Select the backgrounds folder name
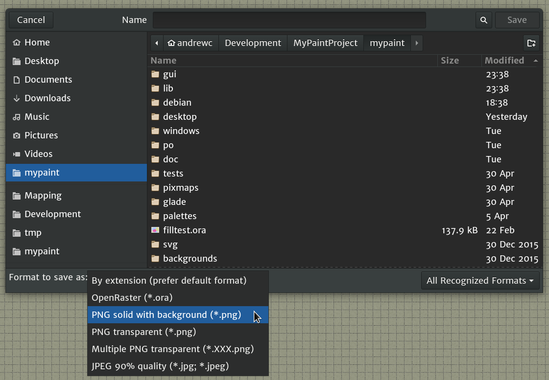 (190, 258)
